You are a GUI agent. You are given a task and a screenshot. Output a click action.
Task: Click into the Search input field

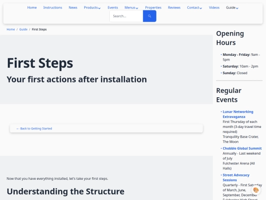coord(126,16)
